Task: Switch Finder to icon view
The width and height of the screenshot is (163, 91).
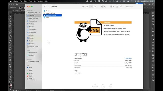Action: pos(83,7)
